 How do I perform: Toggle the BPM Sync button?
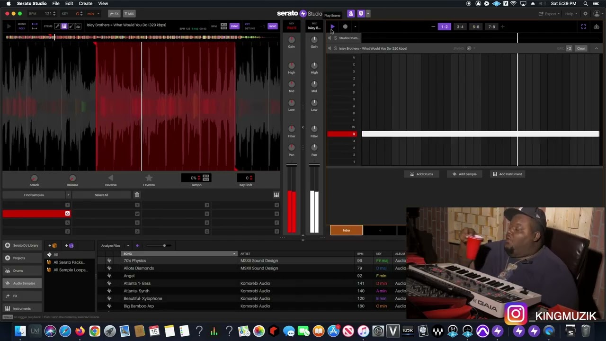click(x=234, y=27)
